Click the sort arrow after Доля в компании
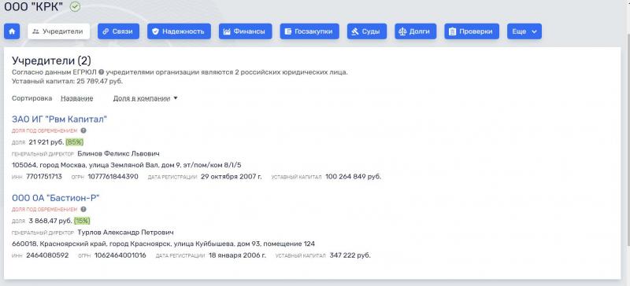Screen dimensions: 630x286 [x=175, y=98]
